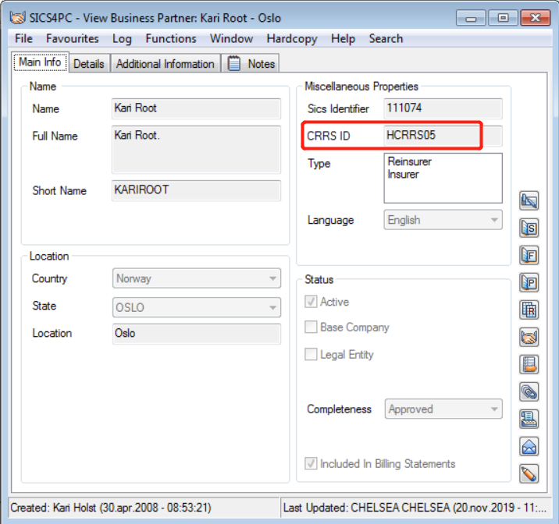
Task: Click the envelope icon in sidebar
Action: 529,446
